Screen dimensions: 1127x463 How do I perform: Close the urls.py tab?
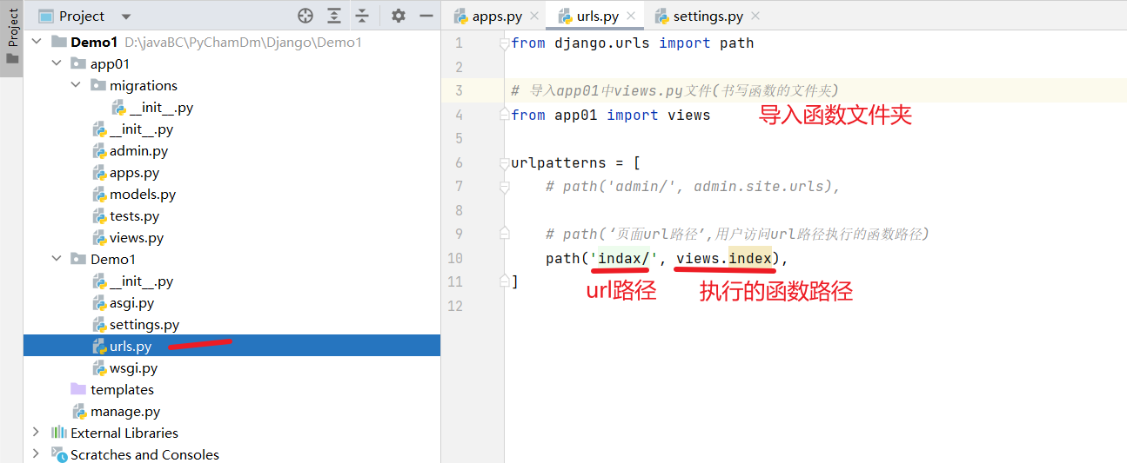(x=632, y=16)
